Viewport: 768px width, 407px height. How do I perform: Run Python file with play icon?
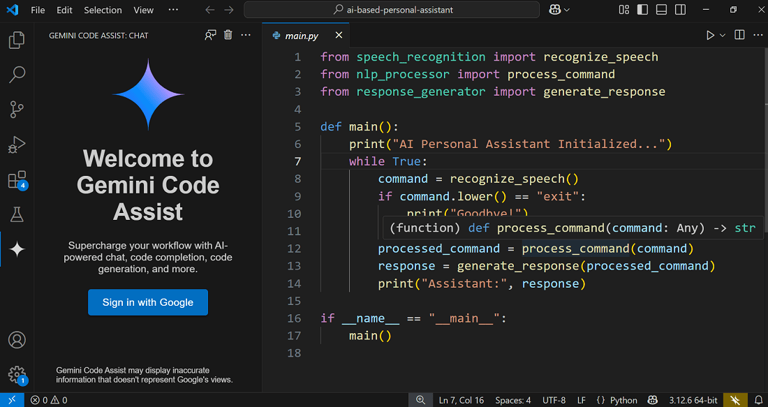pos(710,36)
